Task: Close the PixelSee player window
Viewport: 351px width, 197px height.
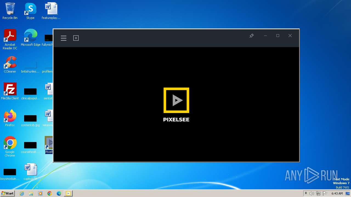Action: [x=290, y=36]
